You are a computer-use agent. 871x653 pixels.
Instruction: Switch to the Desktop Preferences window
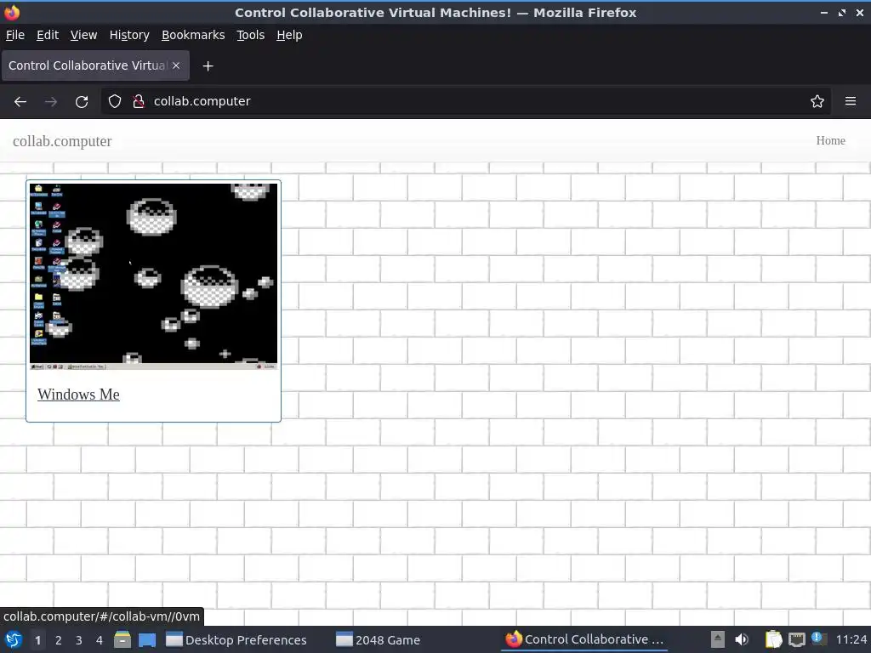(x=236, y=640)
